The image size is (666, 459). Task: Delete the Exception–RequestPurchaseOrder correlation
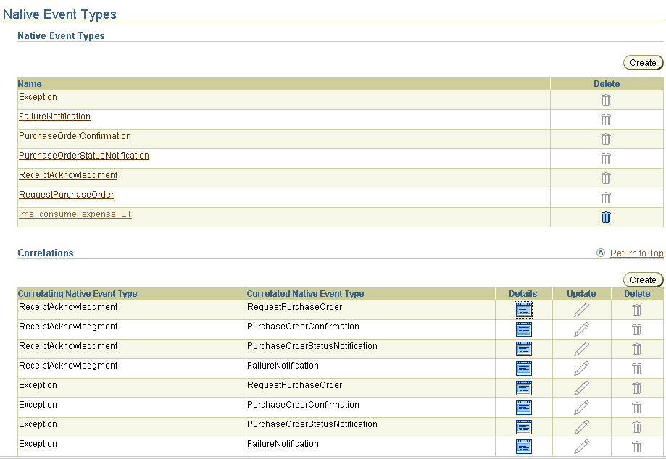pos(636,388)
